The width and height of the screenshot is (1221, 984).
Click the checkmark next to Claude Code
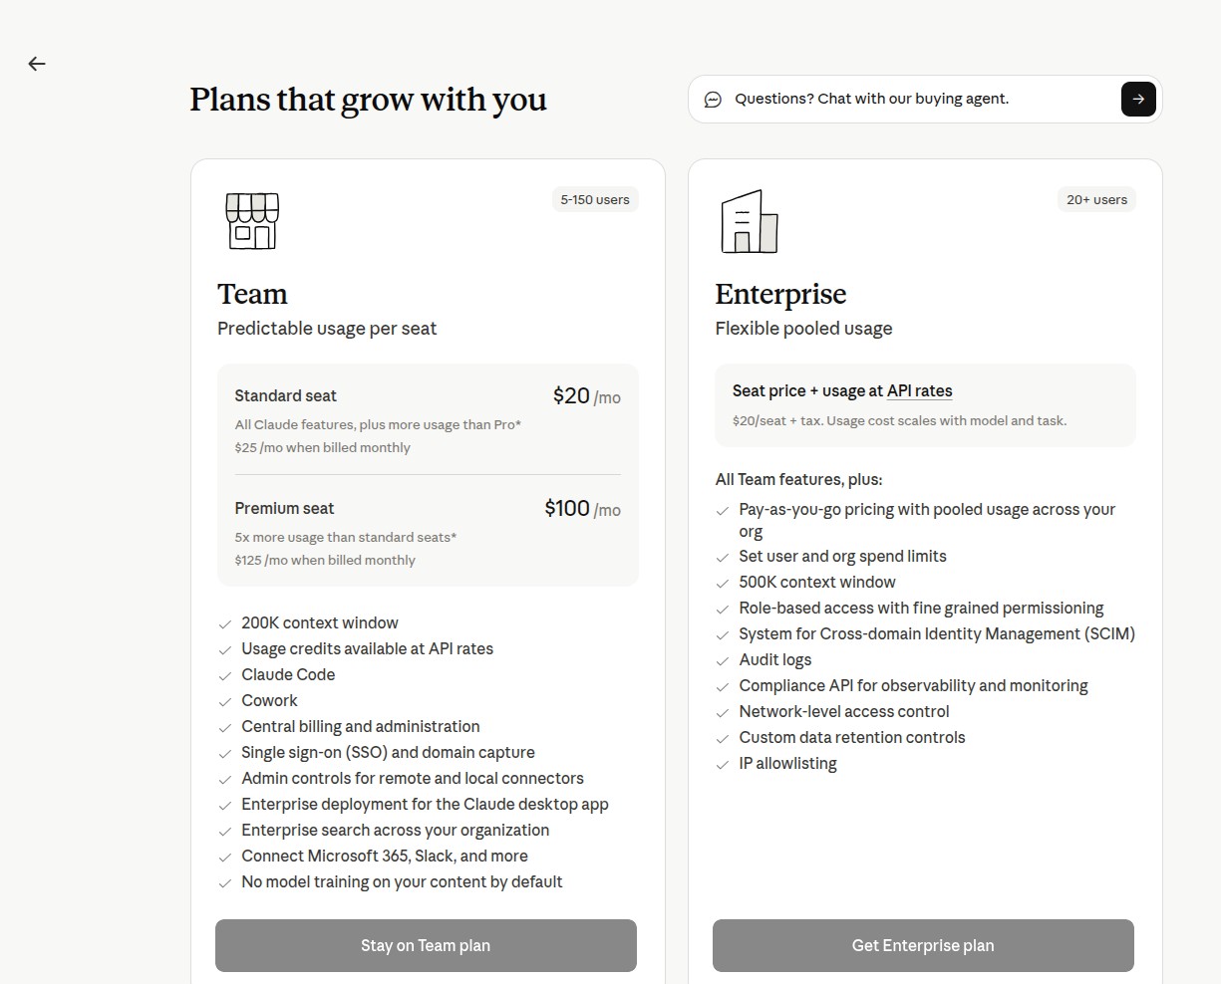224,675
